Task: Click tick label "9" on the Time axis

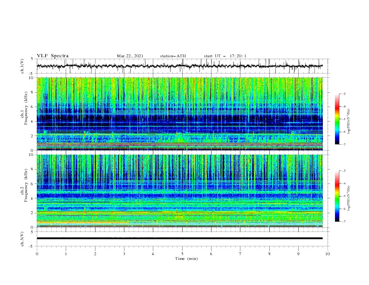Action: click(298, 254)
